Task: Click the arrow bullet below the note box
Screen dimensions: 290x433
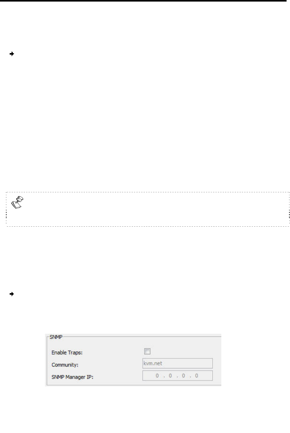Action: pyautogui.click(x=12, y=294)
